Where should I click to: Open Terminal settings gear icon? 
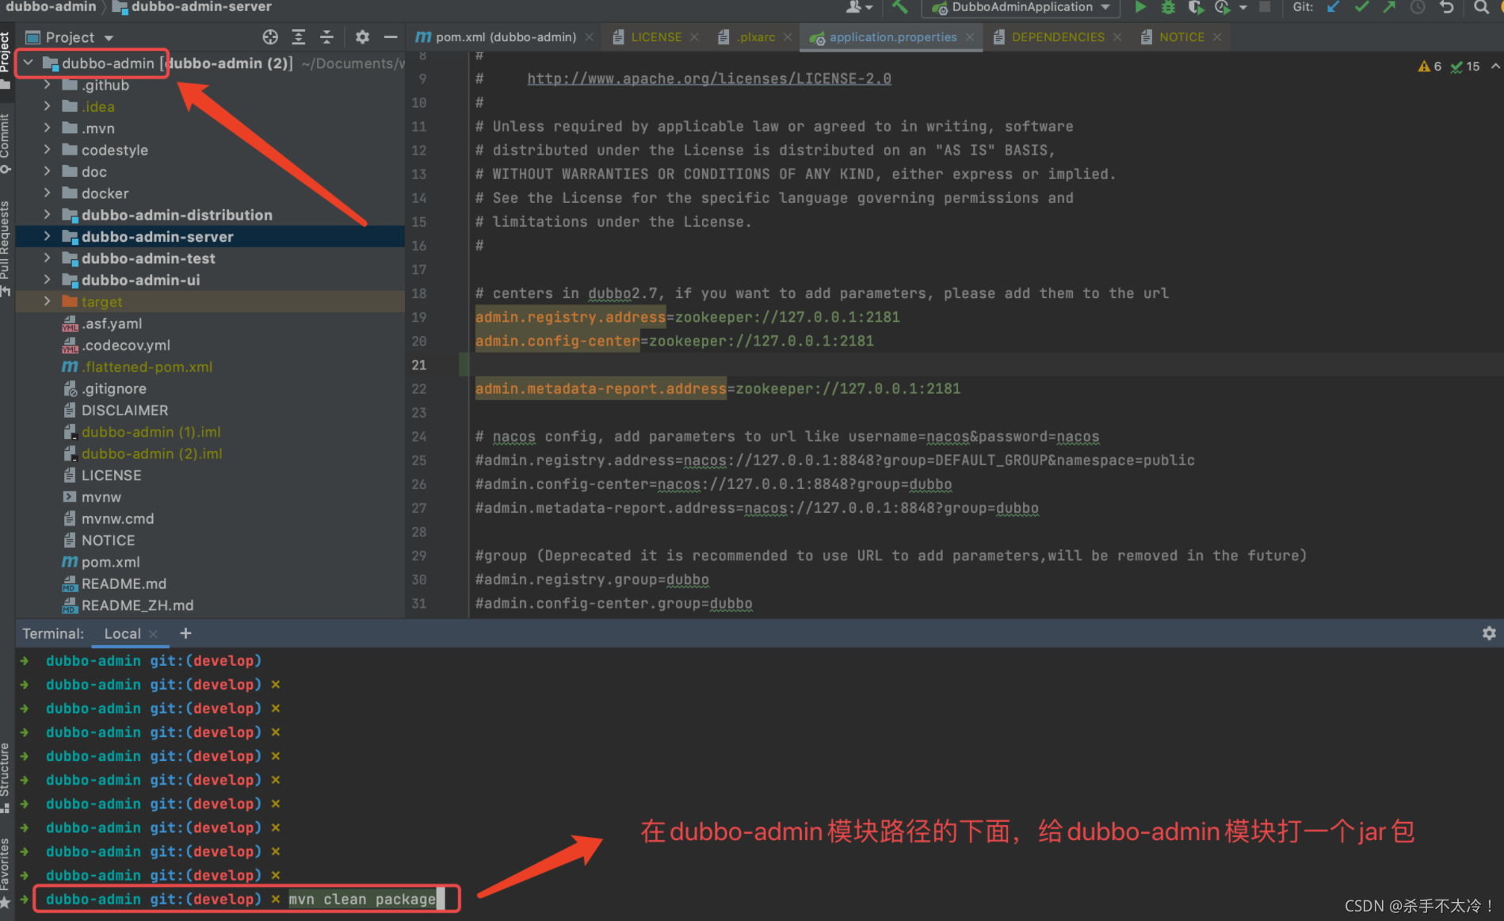click(1489, 633)
